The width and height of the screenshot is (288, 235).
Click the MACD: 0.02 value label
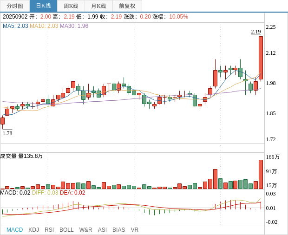pyautogui.click(x=15, y=193)
